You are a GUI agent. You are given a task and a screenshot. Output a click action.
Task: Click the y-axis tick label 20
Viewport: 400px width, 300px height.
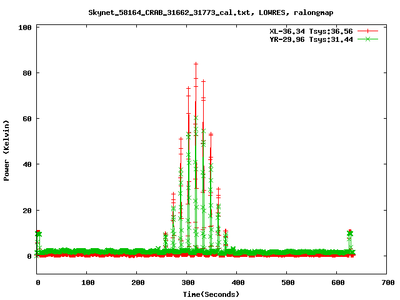(x=27, y=211)
